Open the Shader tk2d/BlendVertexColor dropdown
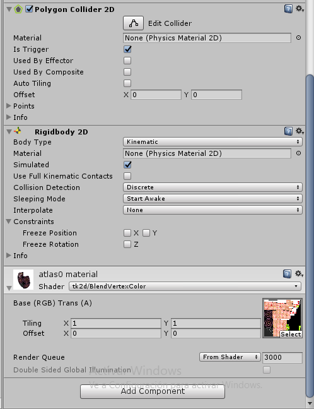The width and height of the screenshot is (314, 409). [185, 287]
